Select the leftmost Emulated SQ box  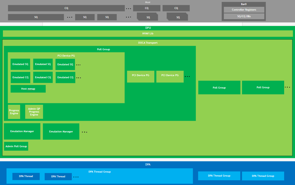20,64
